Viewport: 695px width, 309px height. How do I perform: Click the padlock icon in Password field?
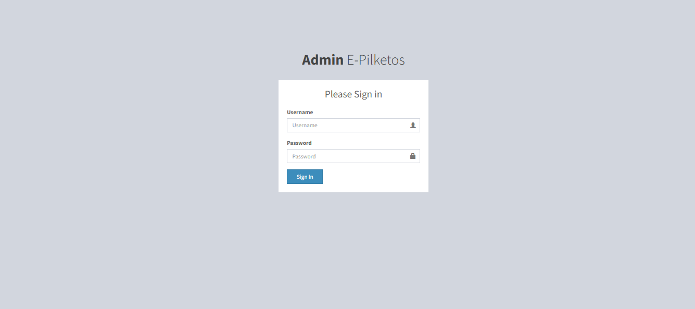click(413, 156)
